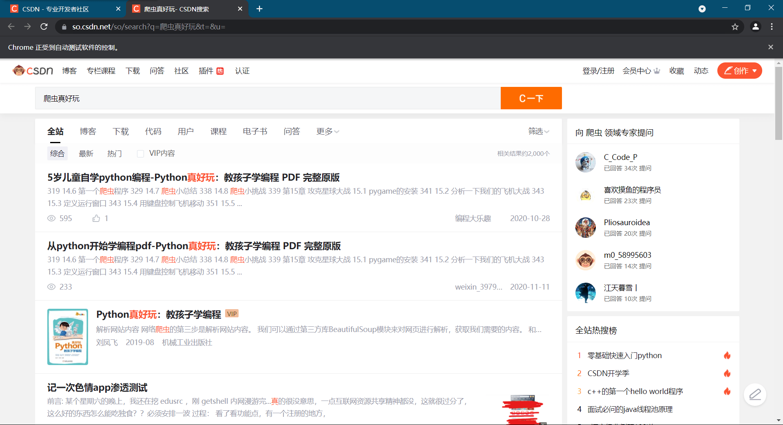Reload the page

coord(44,27)
